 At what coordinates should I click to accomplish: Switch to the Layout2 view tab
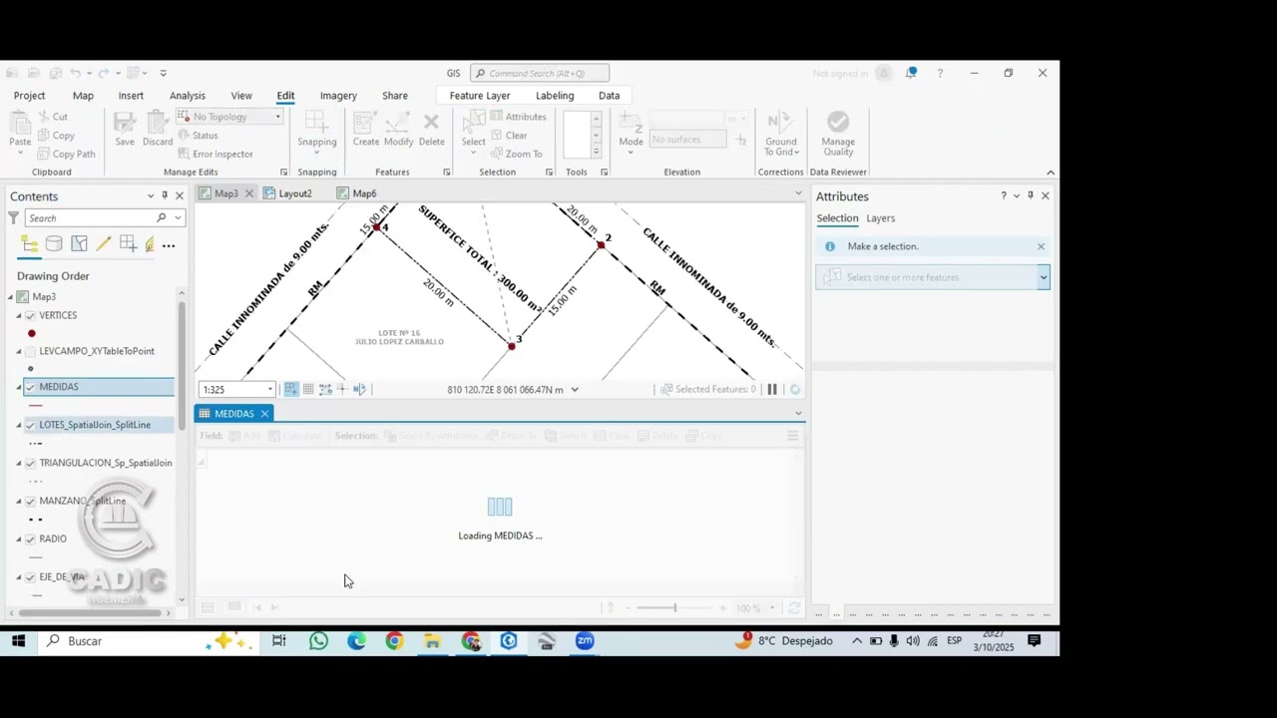tap(288, 193)
